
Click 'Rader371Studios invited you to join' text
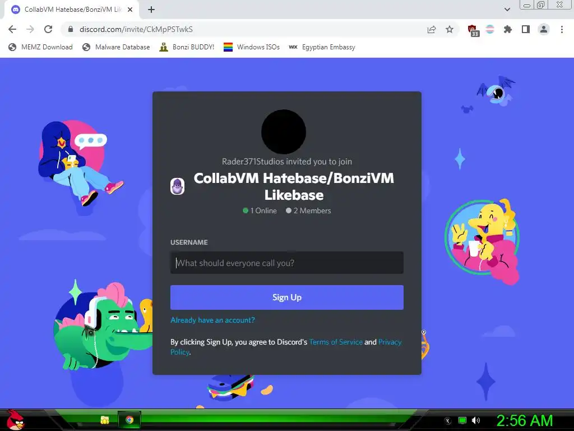[x=286, y=162]
